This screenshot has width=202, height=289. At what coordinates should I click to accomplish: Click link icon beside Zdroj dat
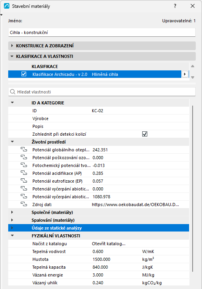(24, 204)
